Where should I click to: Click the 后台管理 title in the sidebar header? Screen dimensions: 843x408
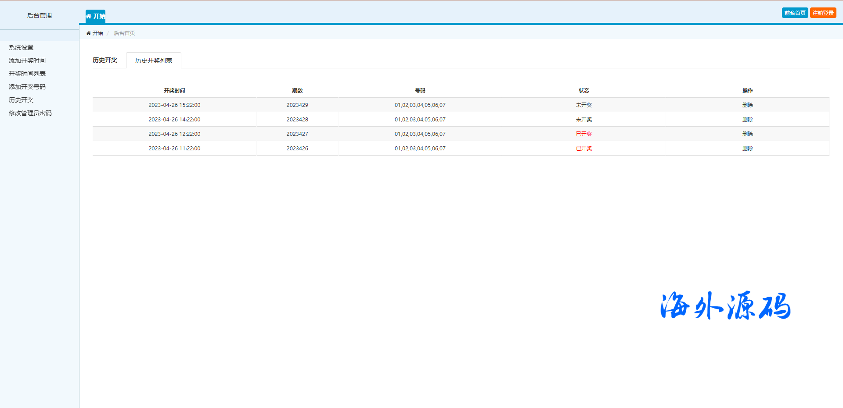pyautogui.click(x=40, y=15)
